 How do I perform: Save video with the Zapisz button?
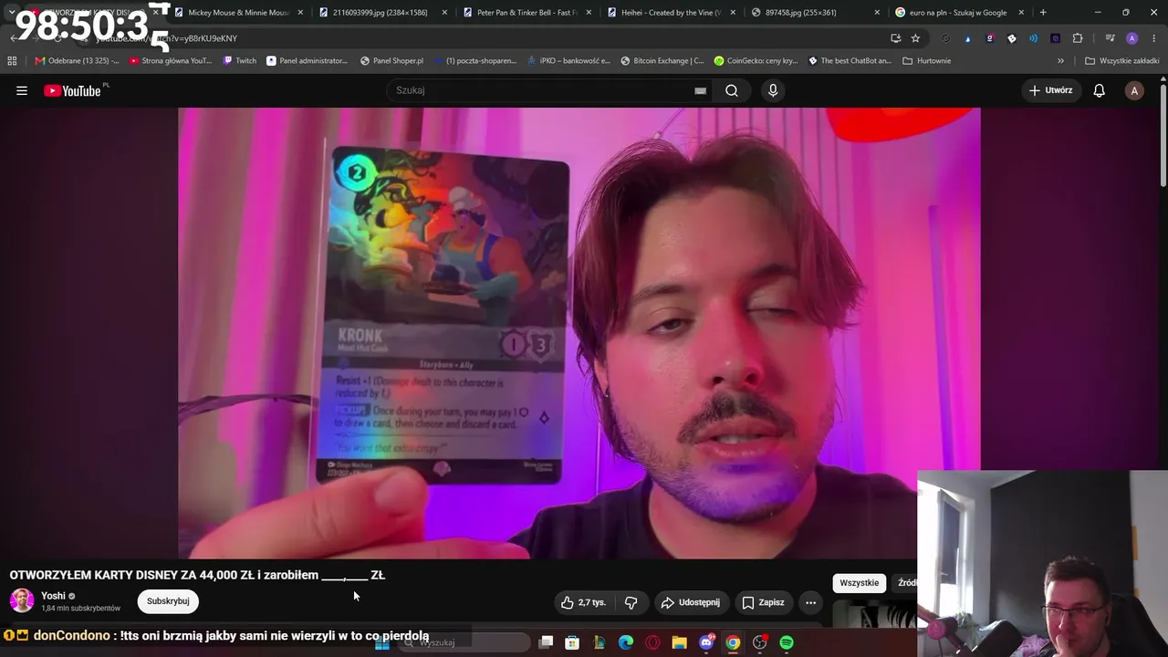pos(763,602)
